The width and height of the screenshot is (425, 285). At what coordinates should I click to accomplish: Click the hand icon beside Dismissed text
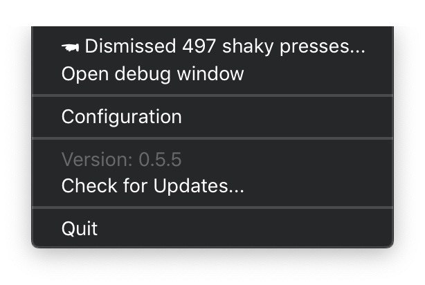click(70, 48)
